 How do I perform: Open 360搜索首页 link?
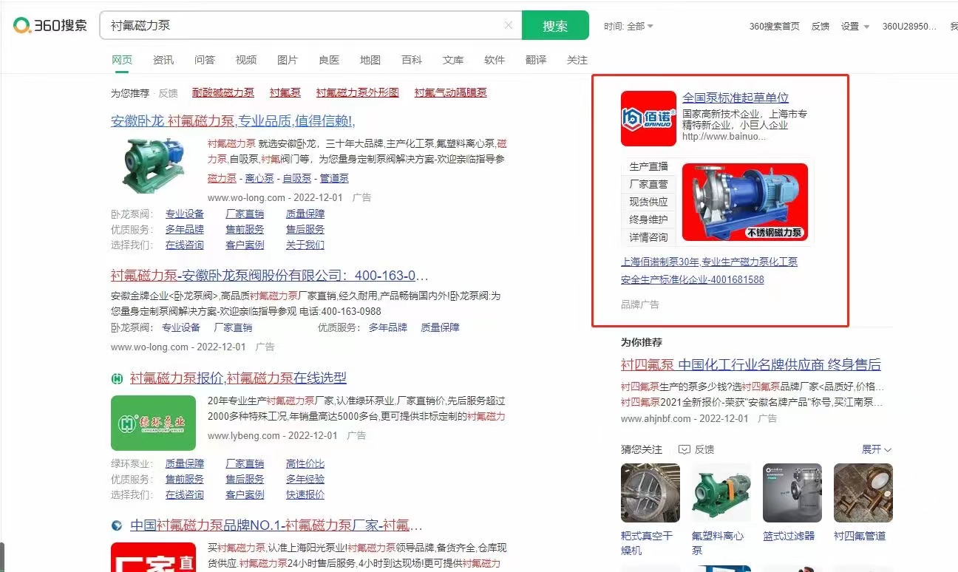pos(774,26)
